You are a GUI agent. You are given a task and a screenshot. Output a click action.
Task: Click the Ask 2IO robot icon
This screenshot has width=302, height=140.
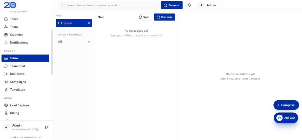(x=280, y=118)
